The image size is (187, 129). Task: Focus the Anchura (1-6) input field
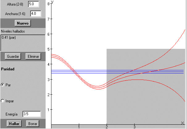pos(36,14)
